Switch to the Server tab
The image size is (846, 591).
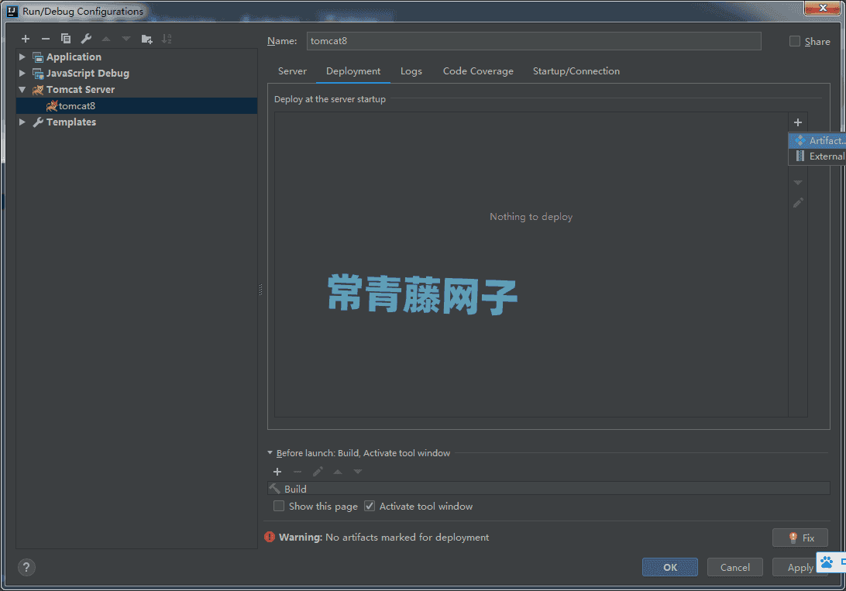click(292, 71)
